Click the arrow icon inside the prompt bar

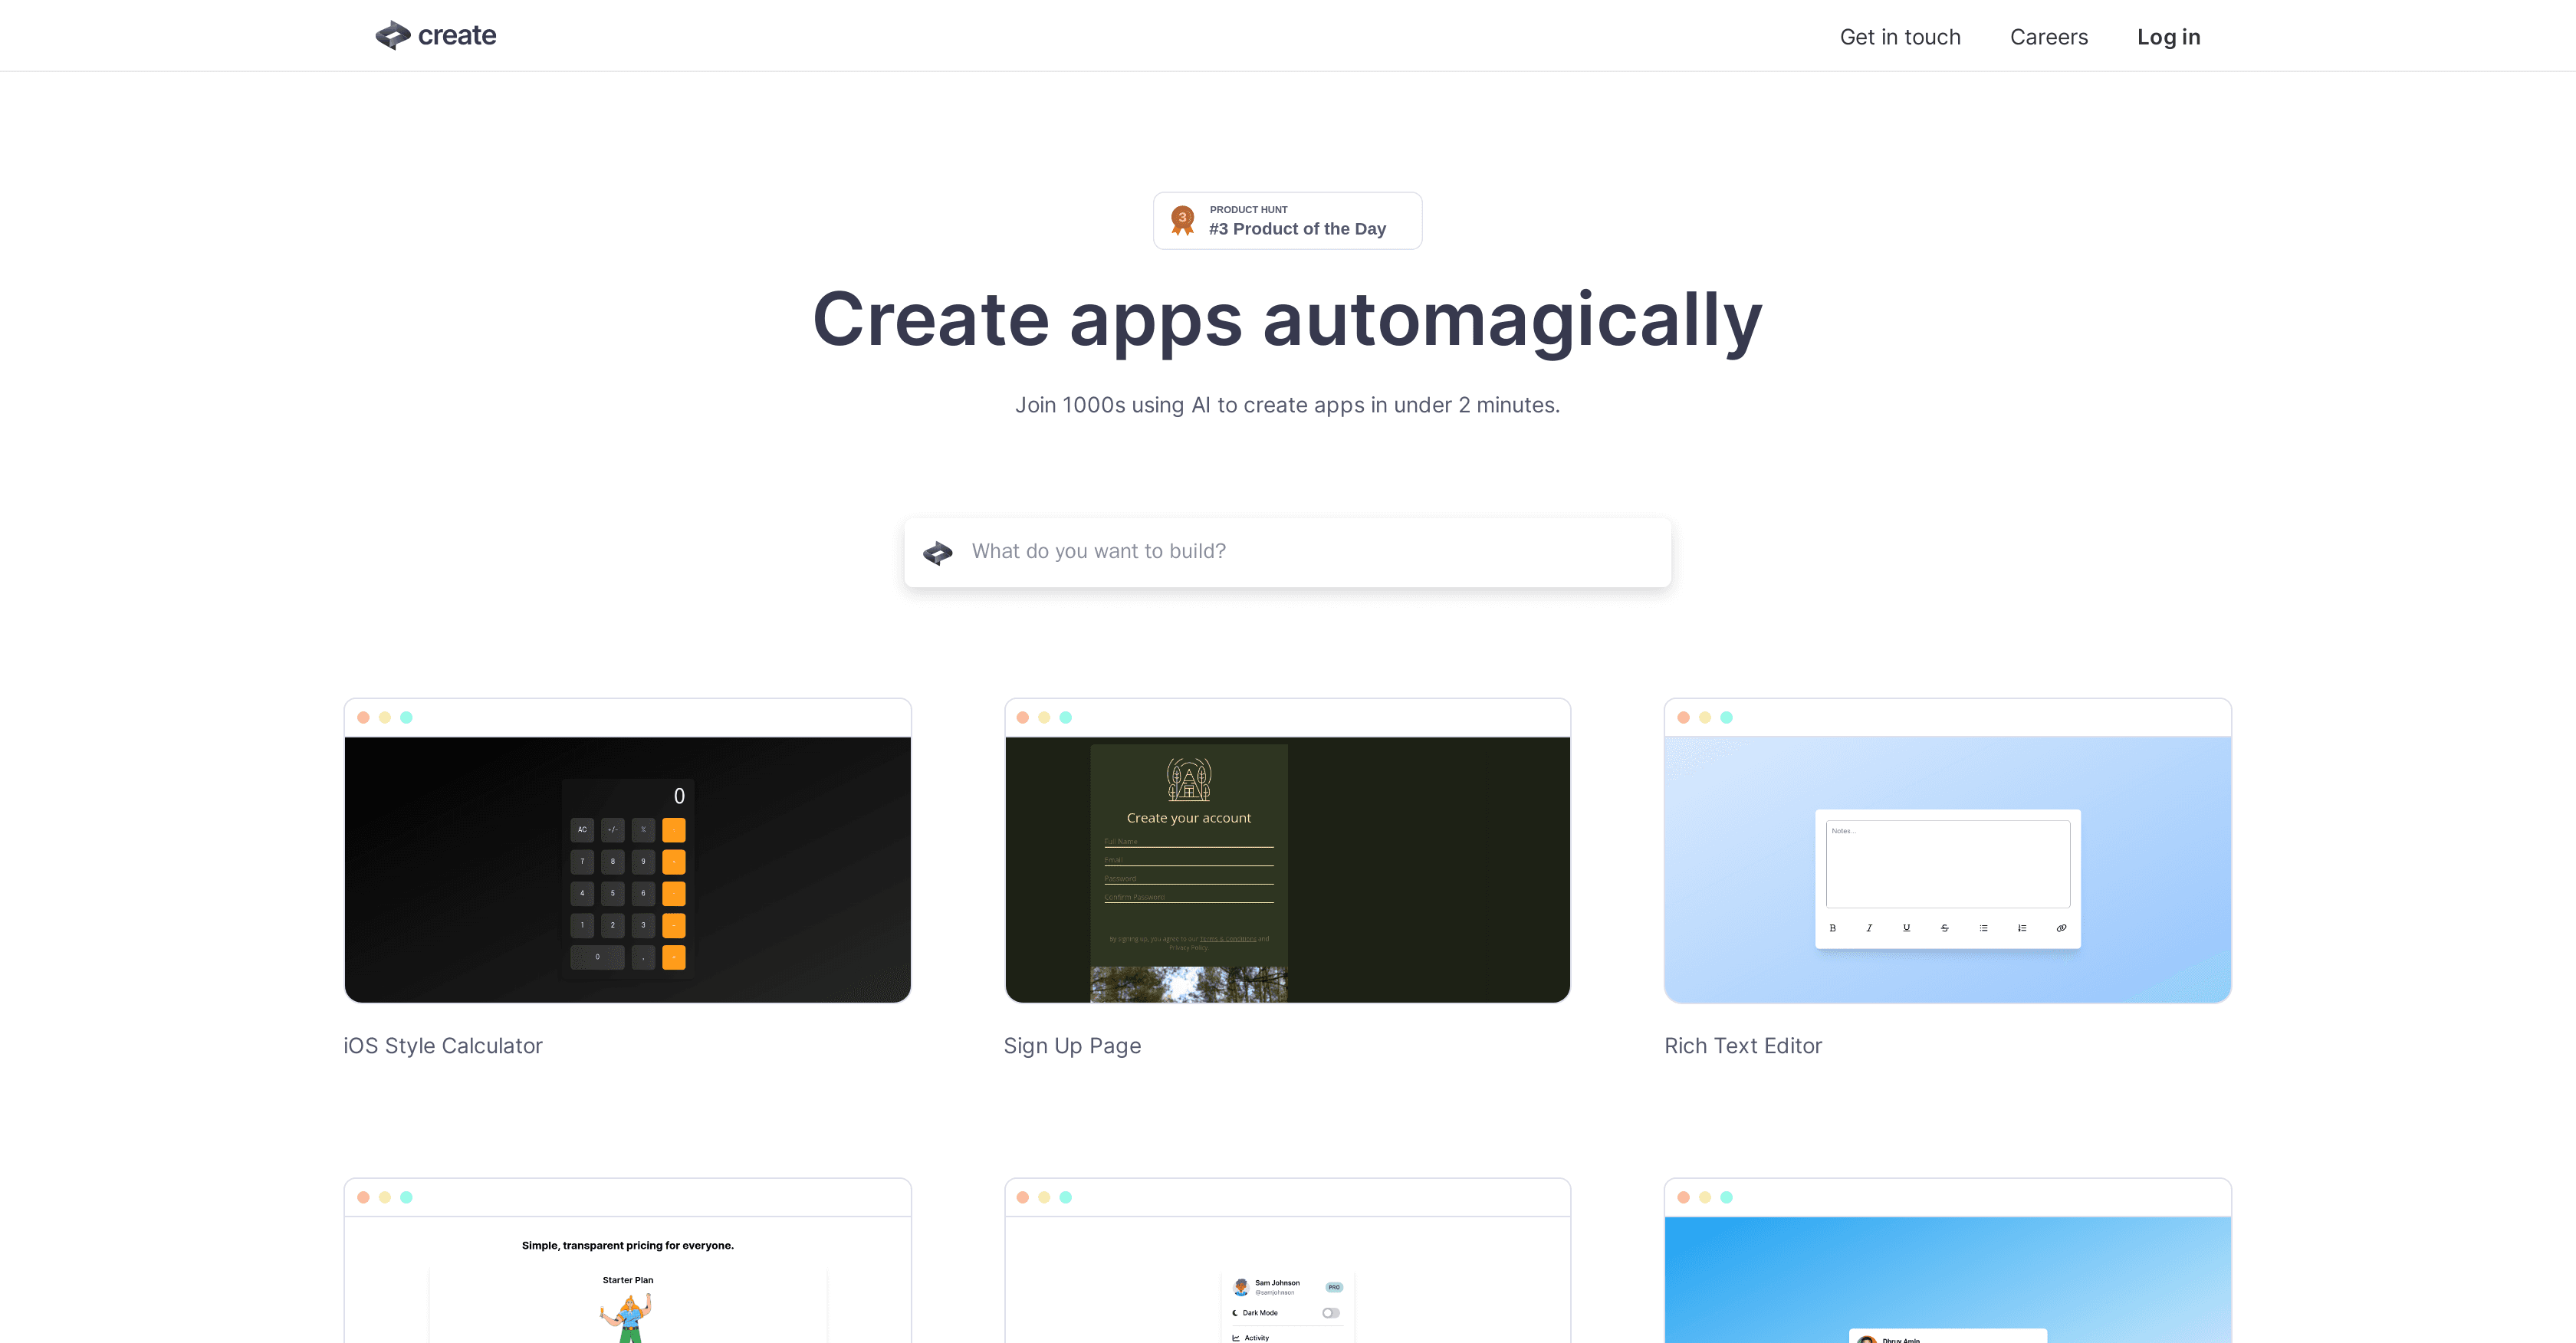click(938, 551)
